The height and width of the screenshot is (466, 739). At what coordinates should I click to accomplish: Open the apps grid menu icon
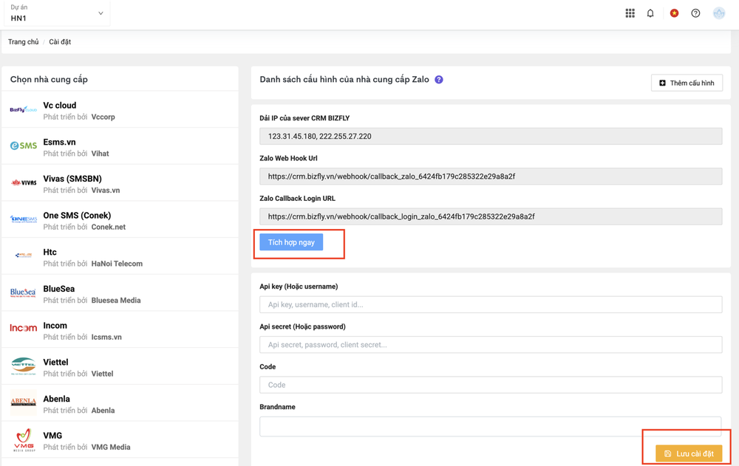[630, 13]
